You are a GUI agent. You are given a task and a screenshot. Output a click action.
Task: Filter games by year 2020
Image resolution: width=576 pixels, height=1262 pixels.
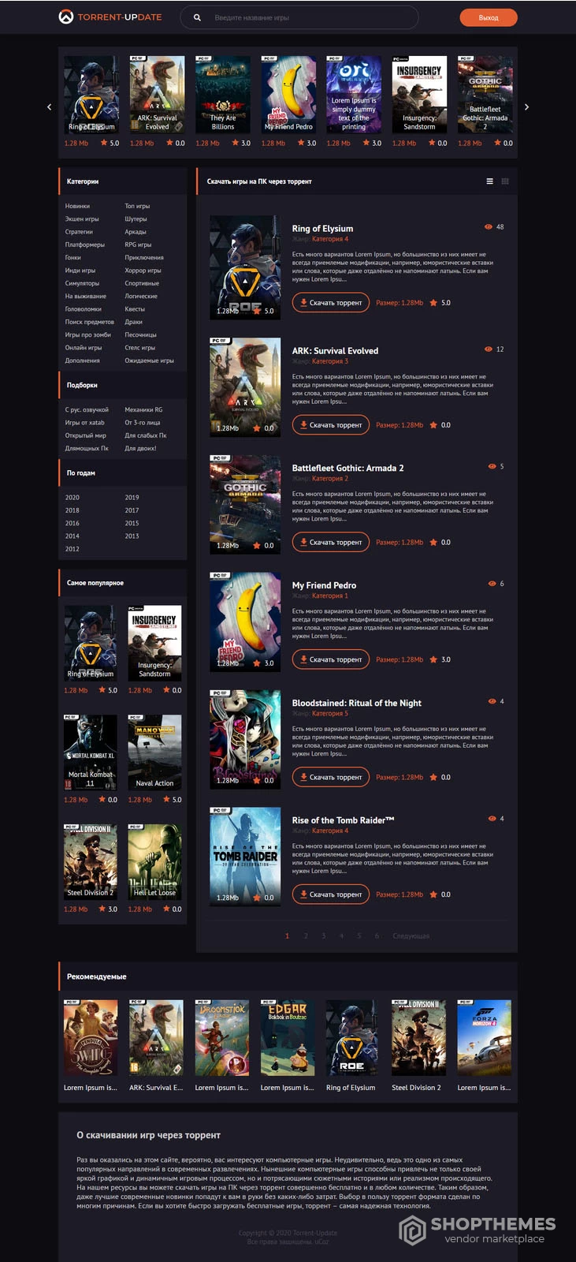[x=72, y=498]
